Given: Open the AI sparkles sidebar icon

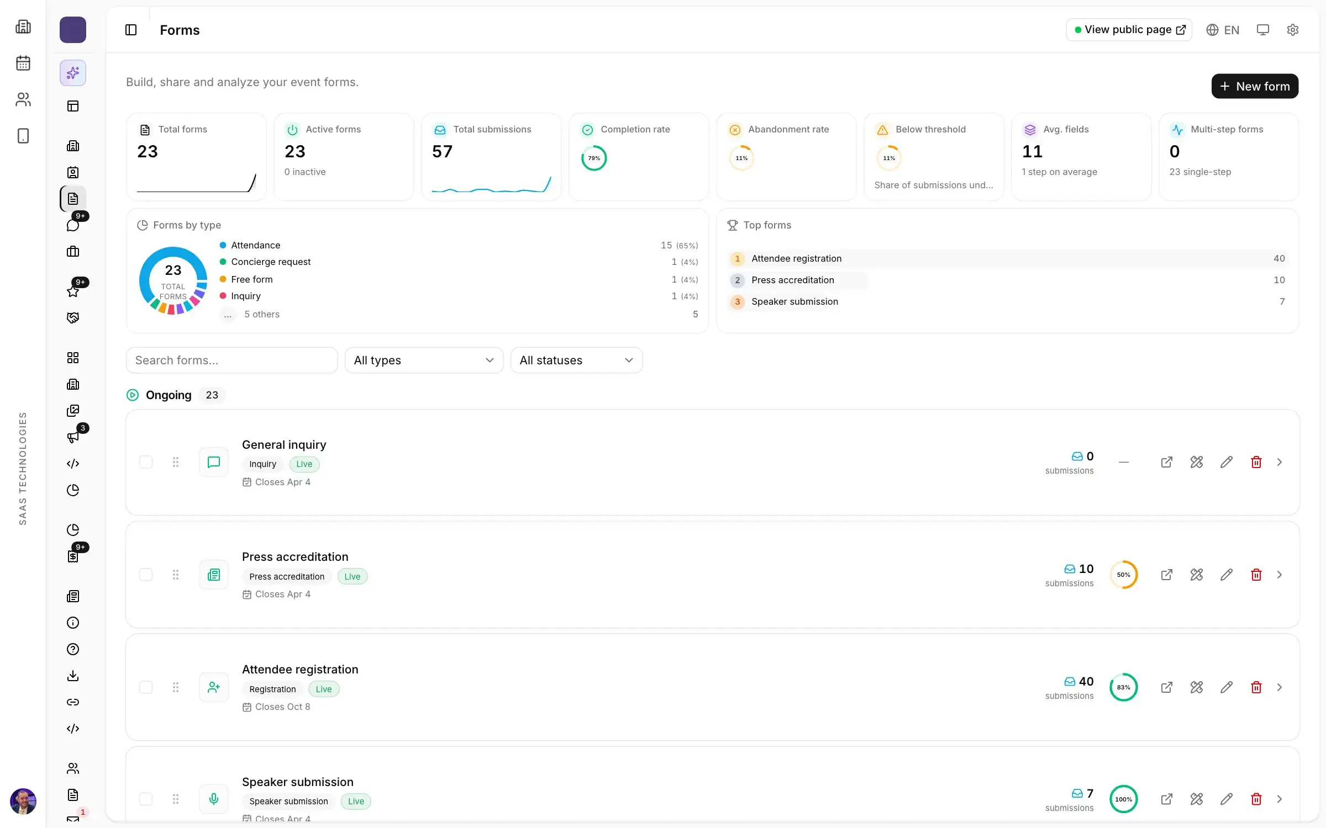Looking at the screenshot, I should pos(73,73).
